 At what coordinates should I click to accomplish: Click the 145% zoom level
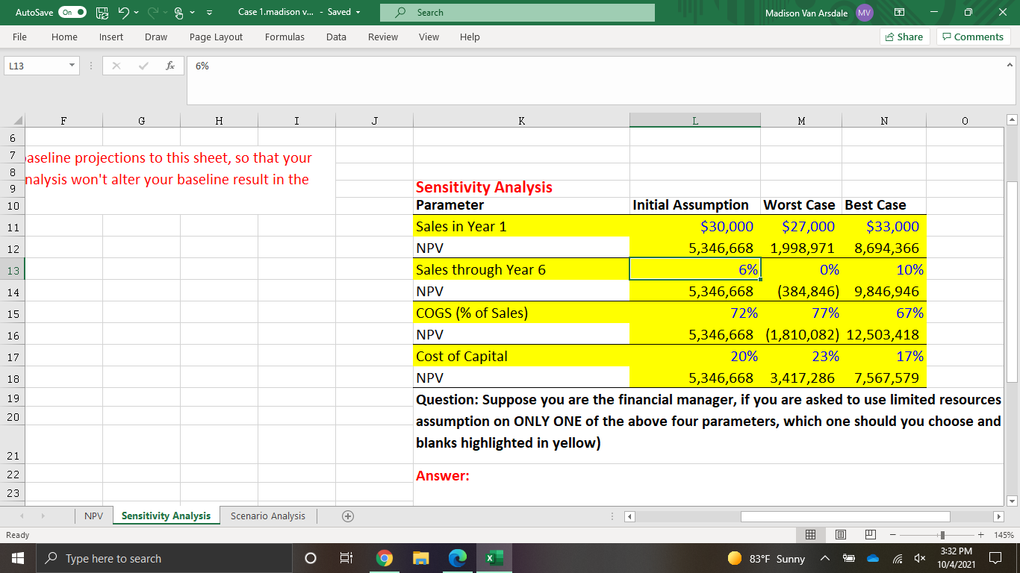pos(1002,535)
